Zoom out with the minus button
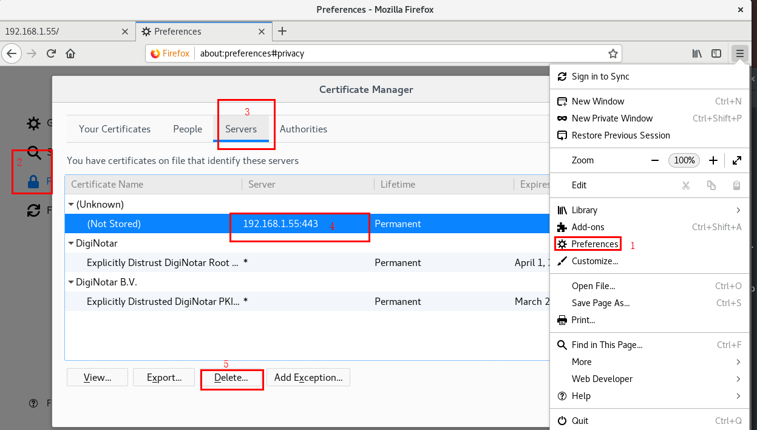The width and height of the screenshot is (757, 430). [x=655, y=160]
